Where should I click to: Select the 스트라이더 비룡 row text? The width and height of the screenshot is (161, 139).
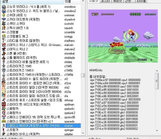[28, 62]
